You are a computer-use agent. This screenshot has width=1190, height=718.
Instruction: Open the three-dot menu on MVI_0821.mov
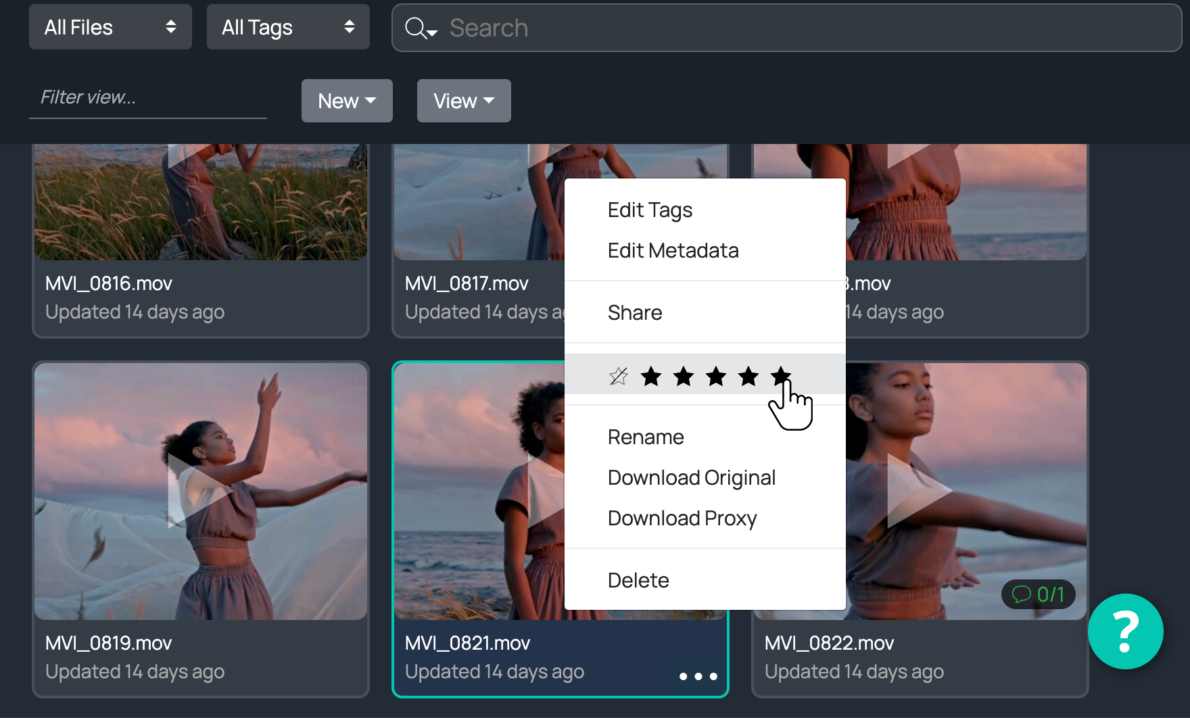coord(698,676)
